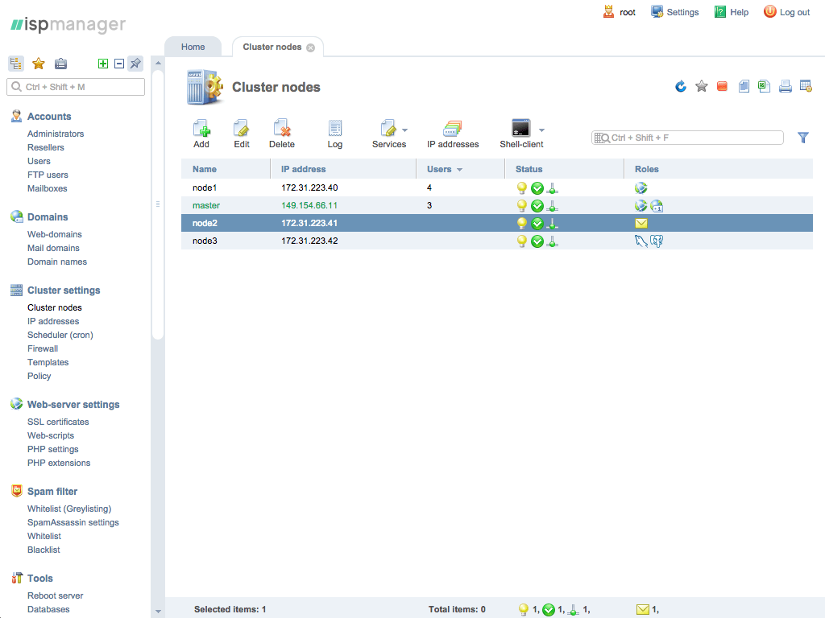Collapse the Tools menu section

[40, 578]
